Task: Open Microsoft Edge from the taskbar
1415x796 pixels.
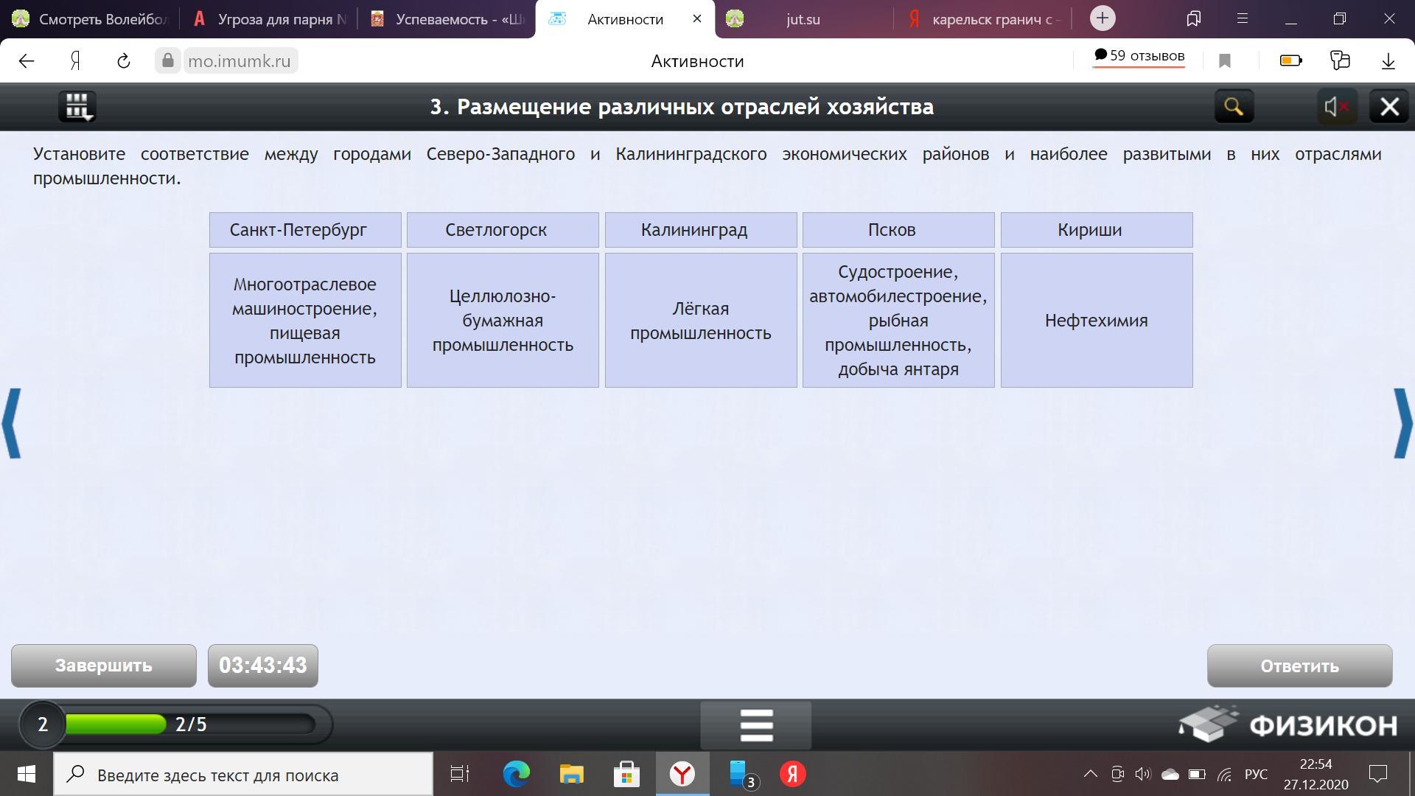Action: tap(516, 775)
